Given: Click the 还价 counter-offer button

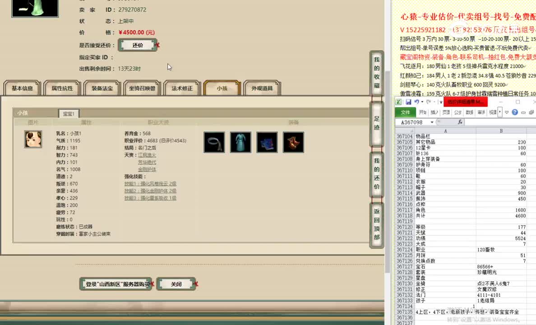Looking at the screenshot, I should 138,45.
